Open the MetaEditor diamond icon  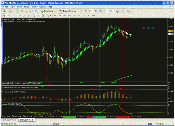coord(56,11)
